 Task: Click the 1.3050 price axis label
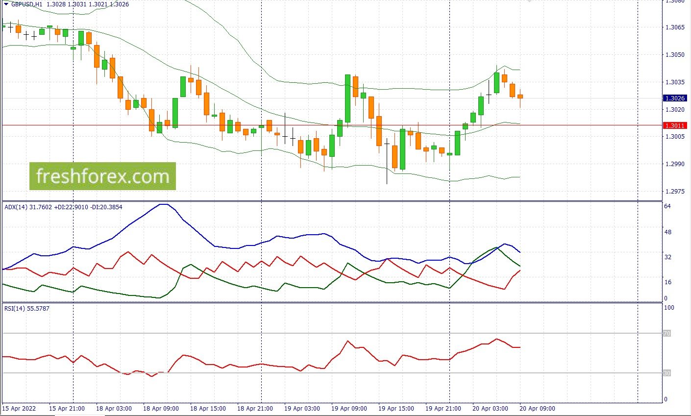[x=675, y=54]
